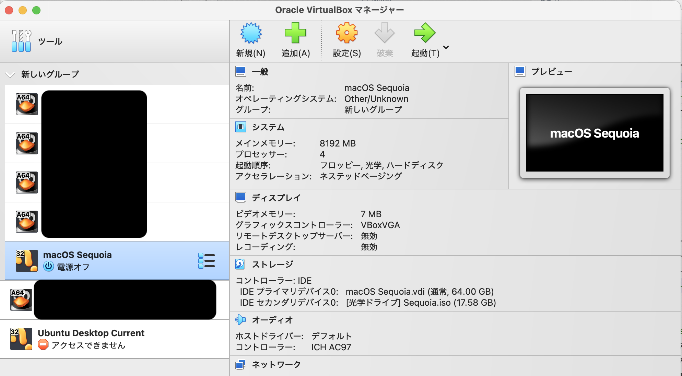
Task: Click コントローラー: IDE storage line
Action: pos(273,281)
